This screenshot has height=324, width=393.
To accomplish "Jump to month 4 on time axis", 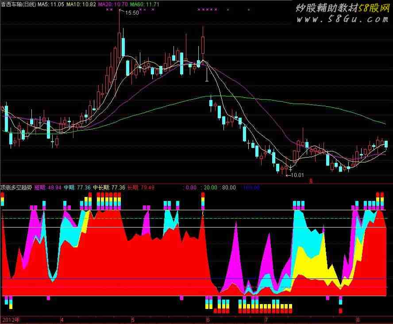I will [62, 319].
